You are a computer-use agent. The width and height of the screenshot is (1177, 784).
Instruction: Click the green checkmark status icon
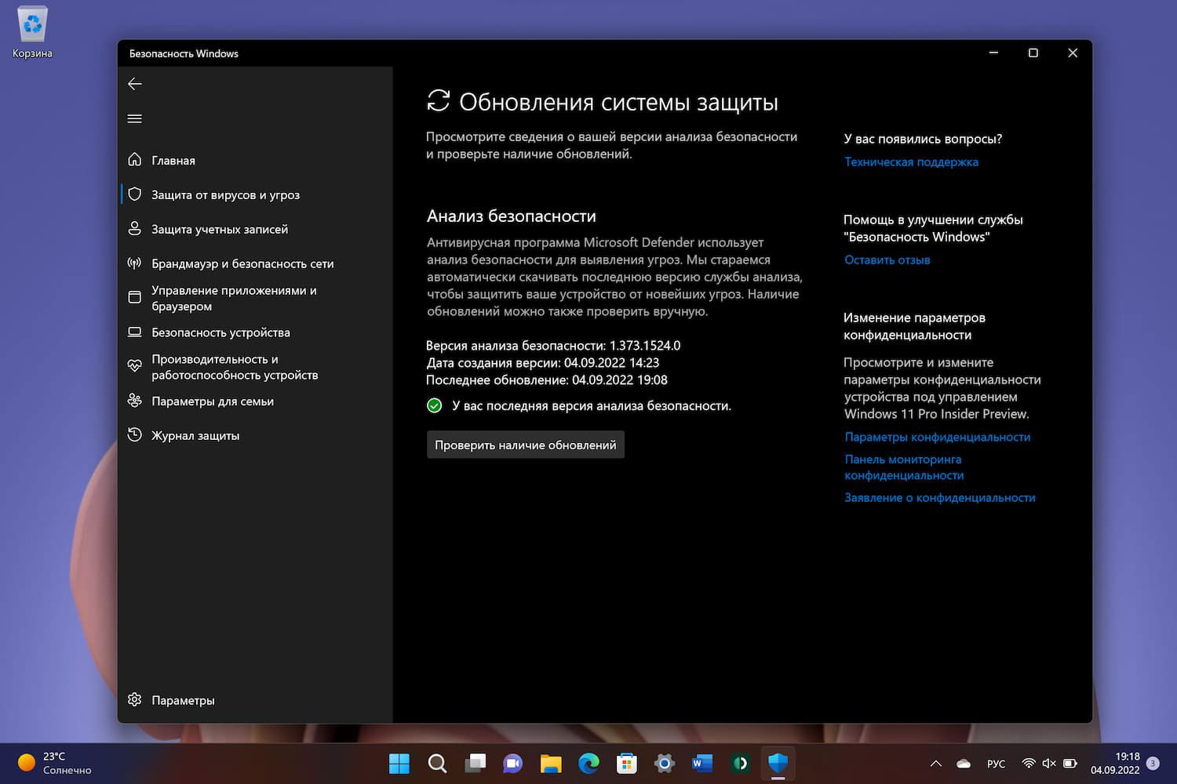pyautogui.click(x=434, y=405)
